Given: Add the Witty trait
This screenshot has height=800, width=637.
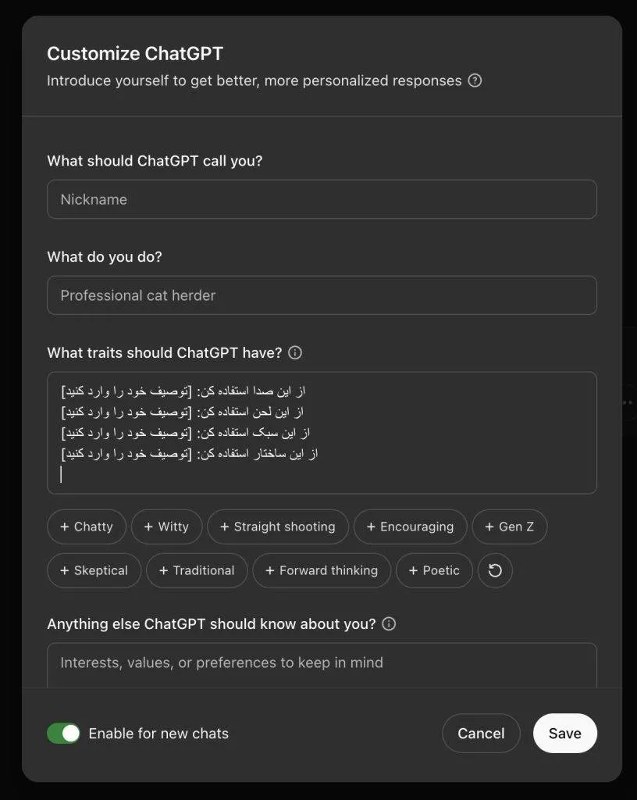Looking at the screenshot, I should (x=166, y=527).
